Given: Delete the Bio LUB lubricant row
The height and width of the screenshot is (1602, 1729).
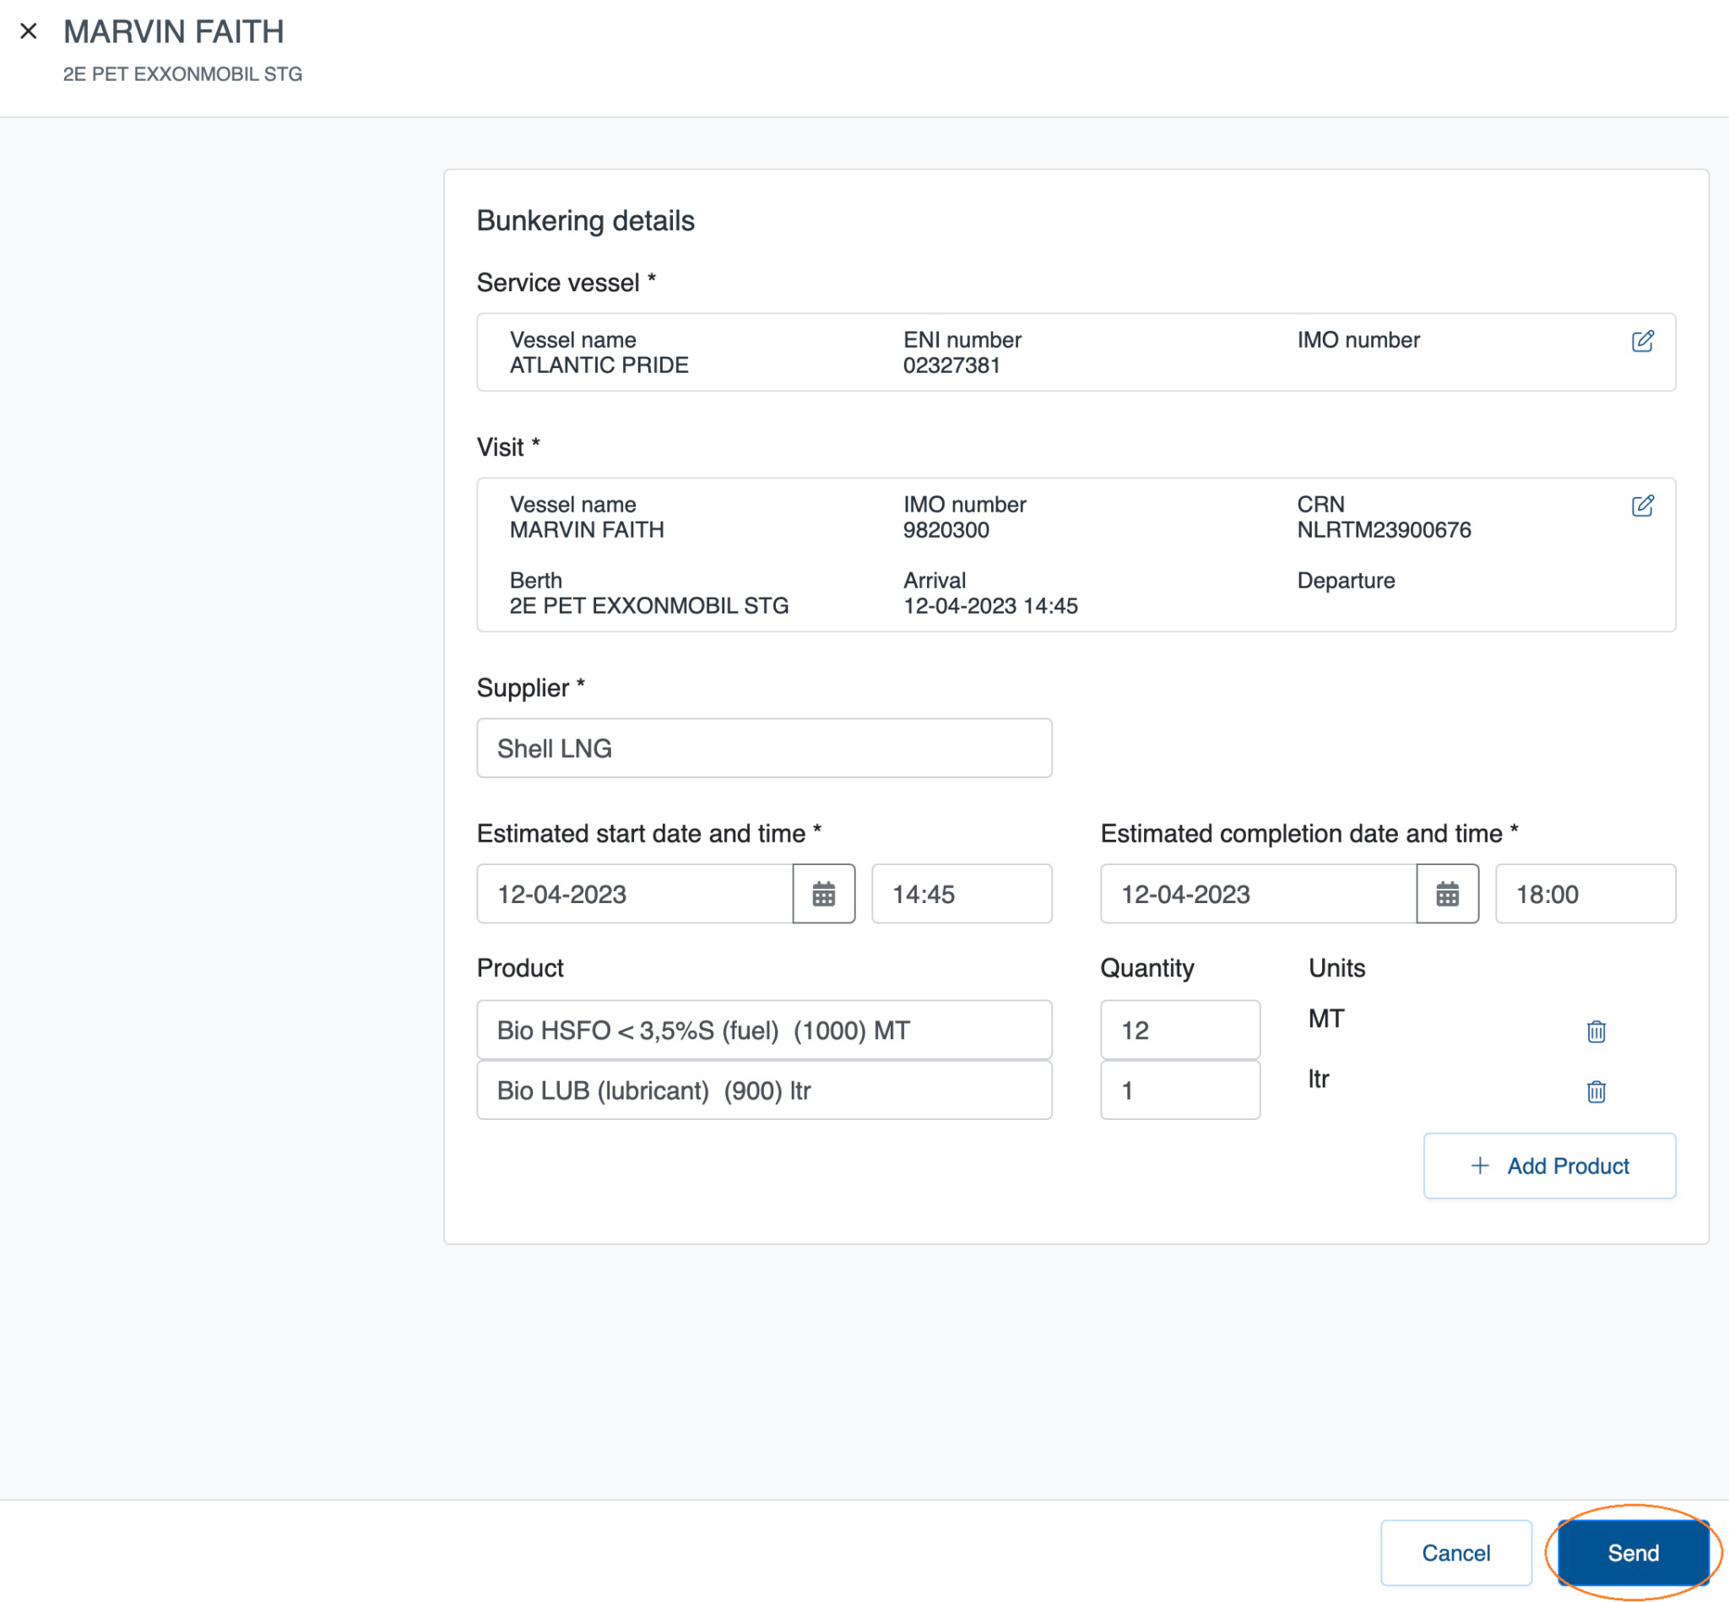Looking at the screenshot, I should tap(1596, 1091).
